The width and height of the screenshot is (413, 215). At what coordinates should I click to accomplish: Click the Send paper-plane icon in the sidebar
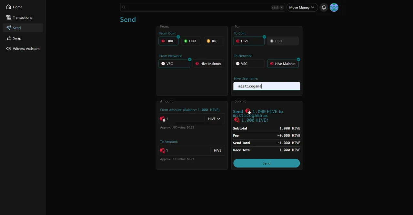[9, 28]
